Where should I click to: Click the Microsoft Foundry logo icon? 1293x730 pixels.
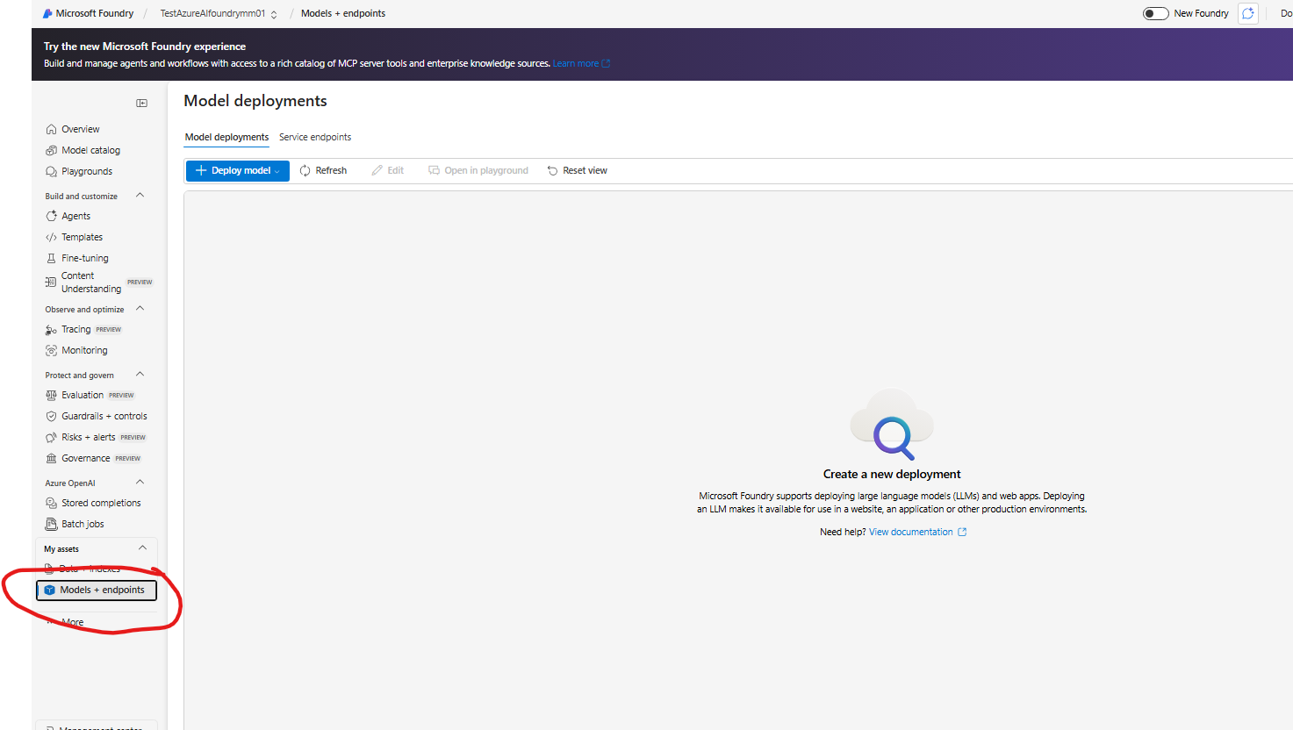click(x=47, y=13)
